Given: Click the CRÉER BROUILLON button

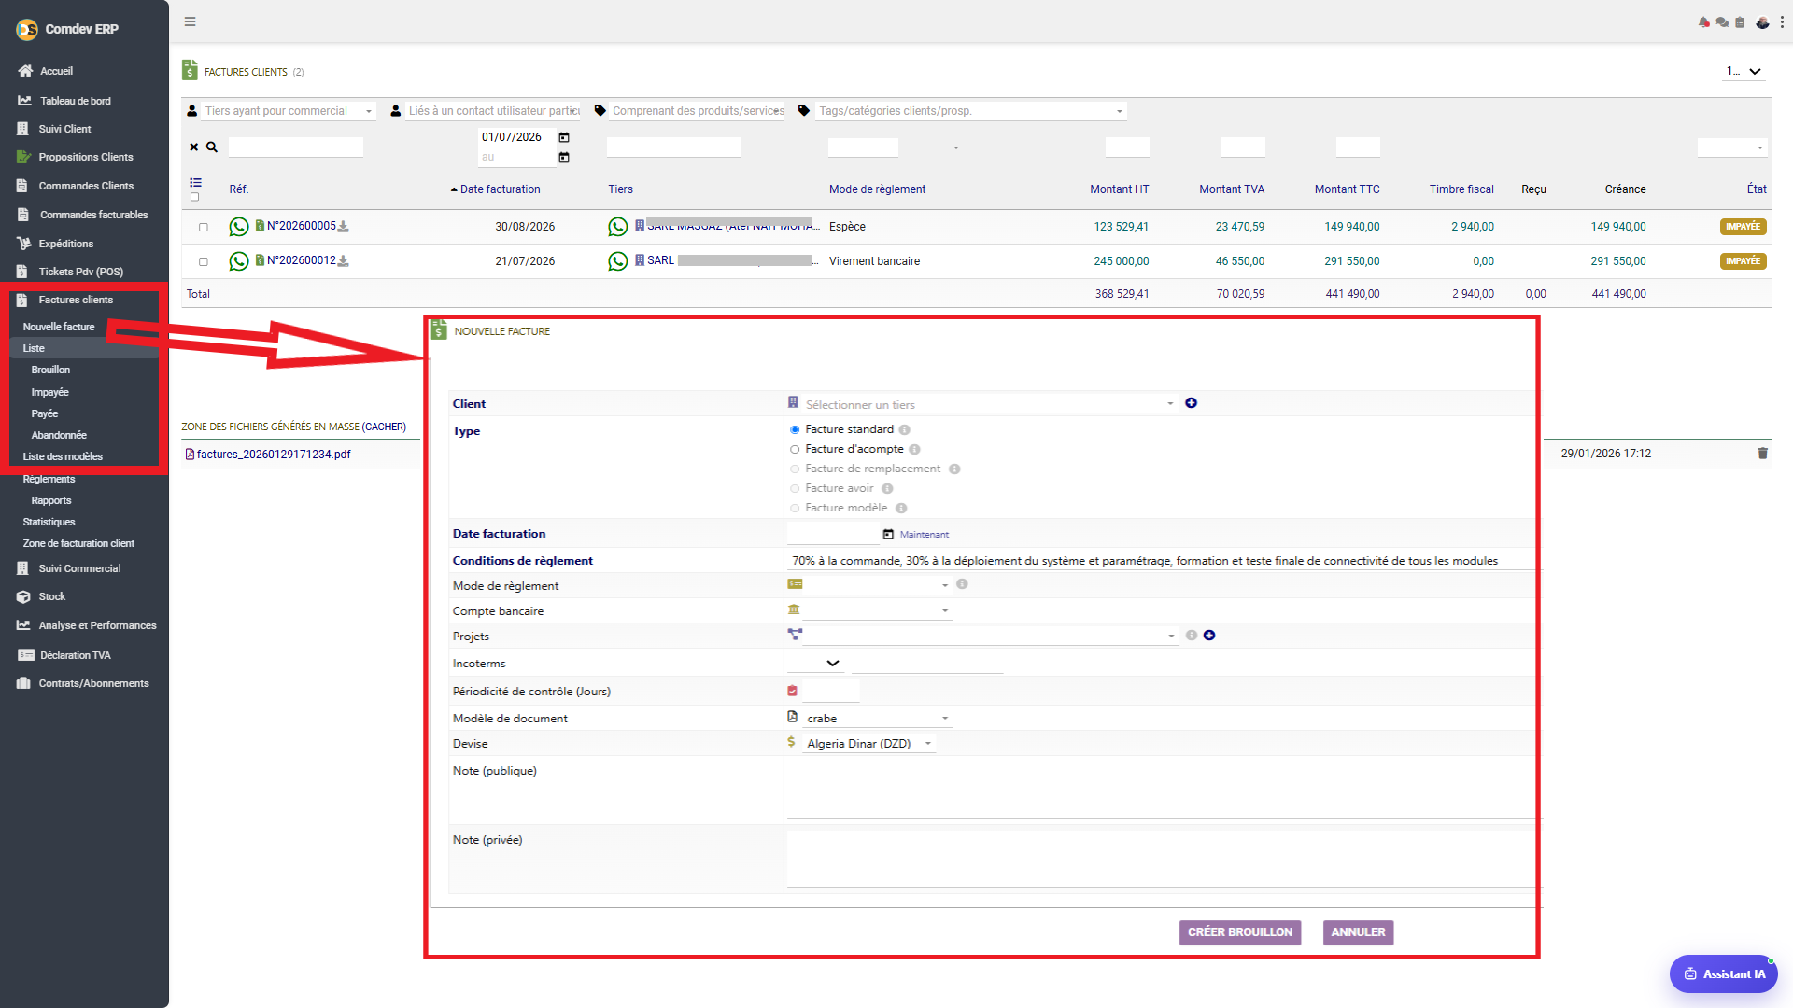Looking at the screenshot, I should [x=1239, y=932].
